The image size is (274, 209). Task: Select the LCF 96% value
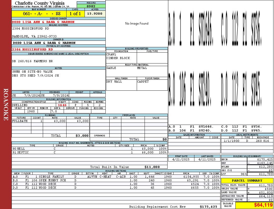[244, 174]
